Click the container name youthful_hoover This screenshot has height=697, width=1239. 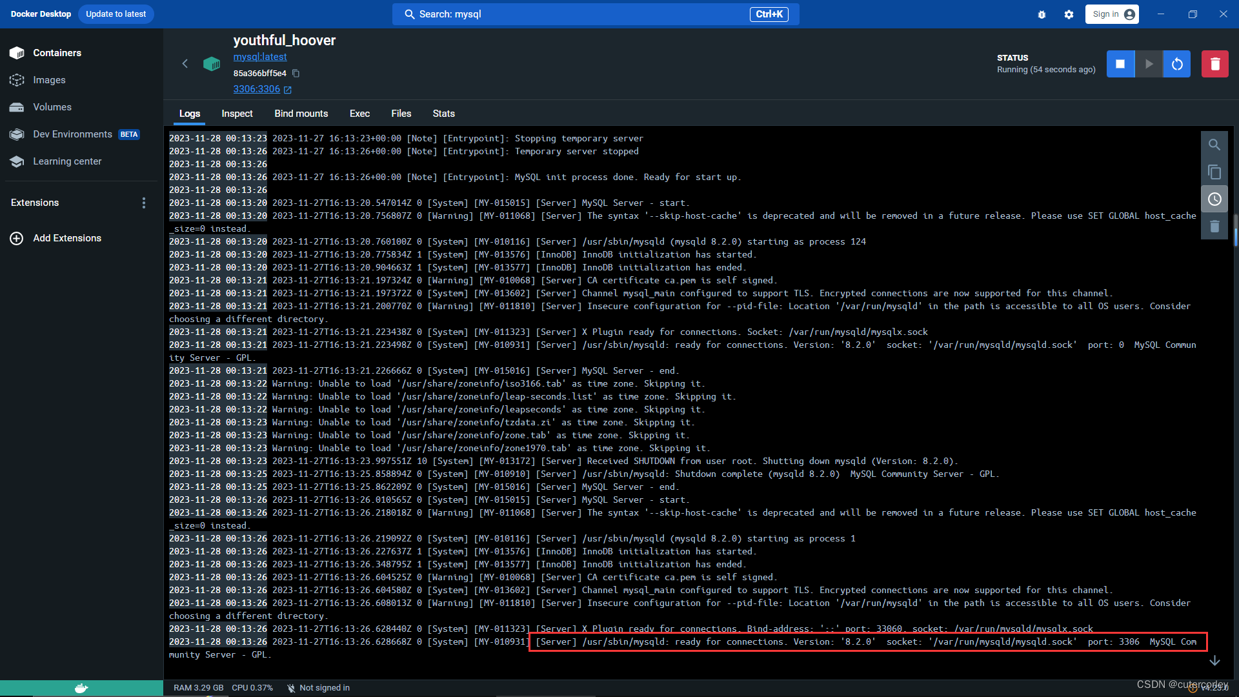(x=285, y=40)
